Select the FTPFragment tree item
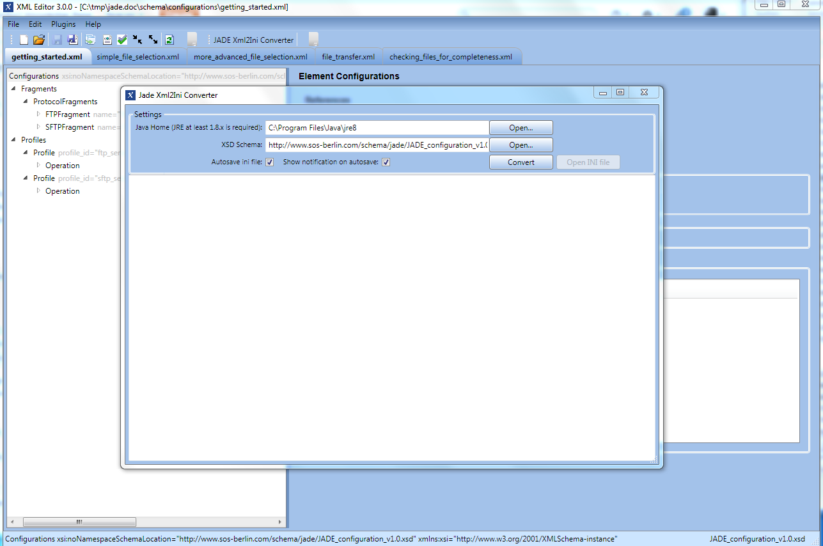Screen dimensions: 823x546 (x=68, y=114)
